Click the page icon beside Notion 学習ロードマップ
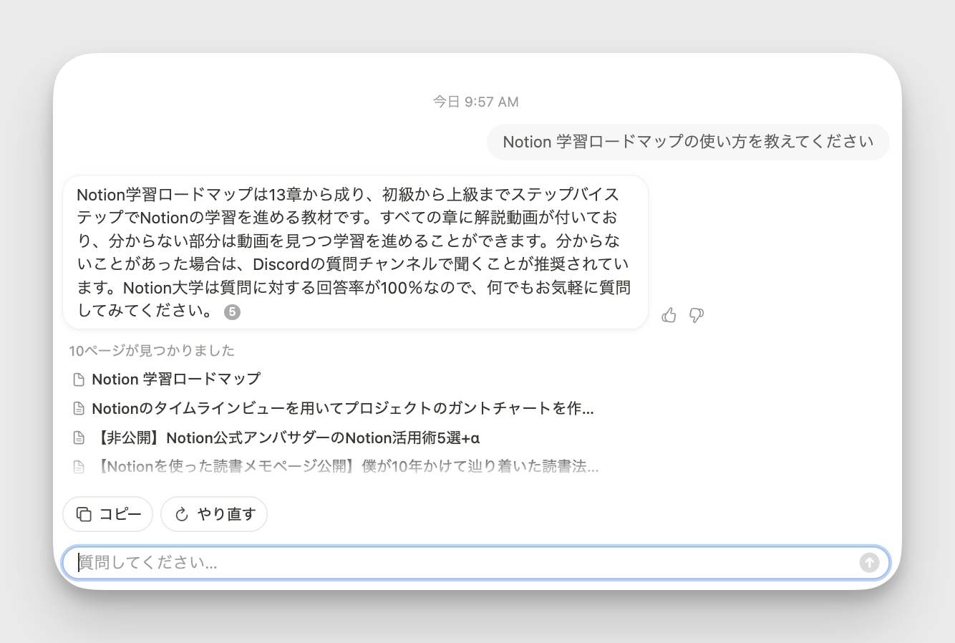The height and width of the screenshot is (643, 955). [x=79, y=379]
